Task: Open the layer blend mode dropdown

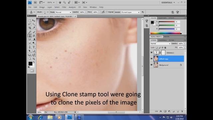Action: pyautogui.click(x=160, y=44)
